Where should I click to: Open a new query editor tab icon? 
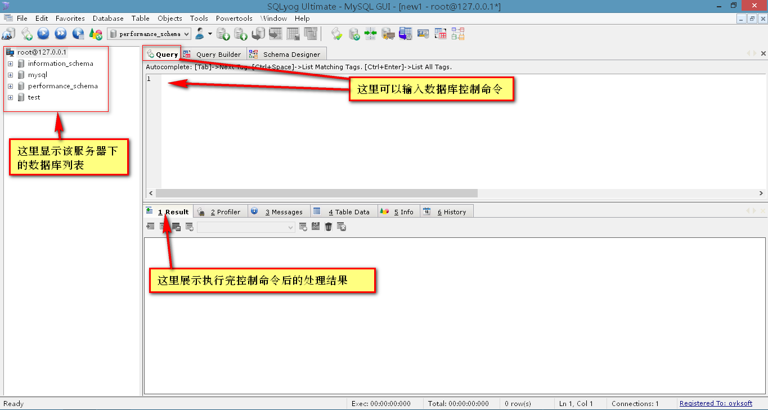[26, 34]
